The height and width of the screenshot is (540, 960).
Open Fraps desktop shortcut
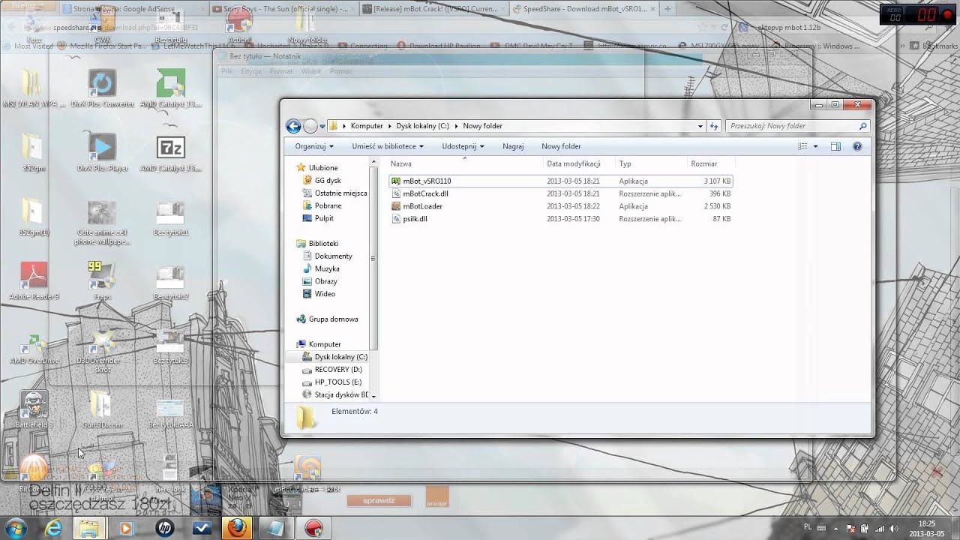(x=102, y=281)
